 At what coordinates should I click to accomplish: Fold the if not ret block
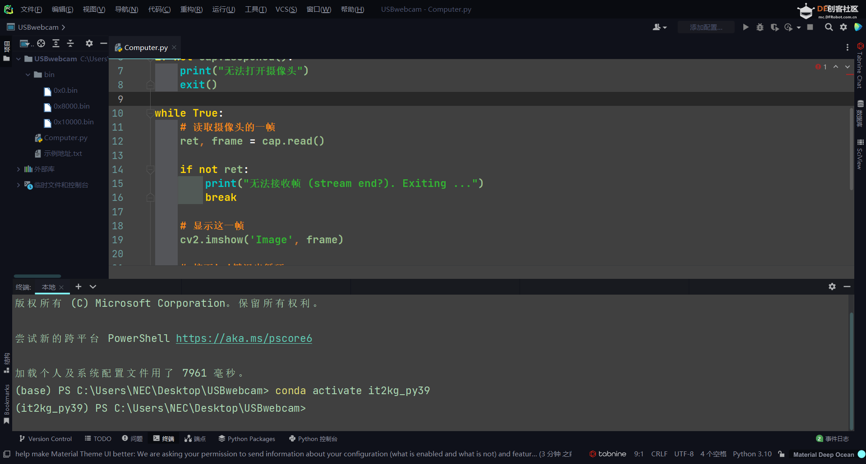coord(150,169)
